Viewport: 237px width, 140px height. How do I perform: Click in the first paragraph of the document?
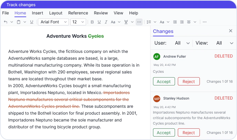[x=74, y=65]
